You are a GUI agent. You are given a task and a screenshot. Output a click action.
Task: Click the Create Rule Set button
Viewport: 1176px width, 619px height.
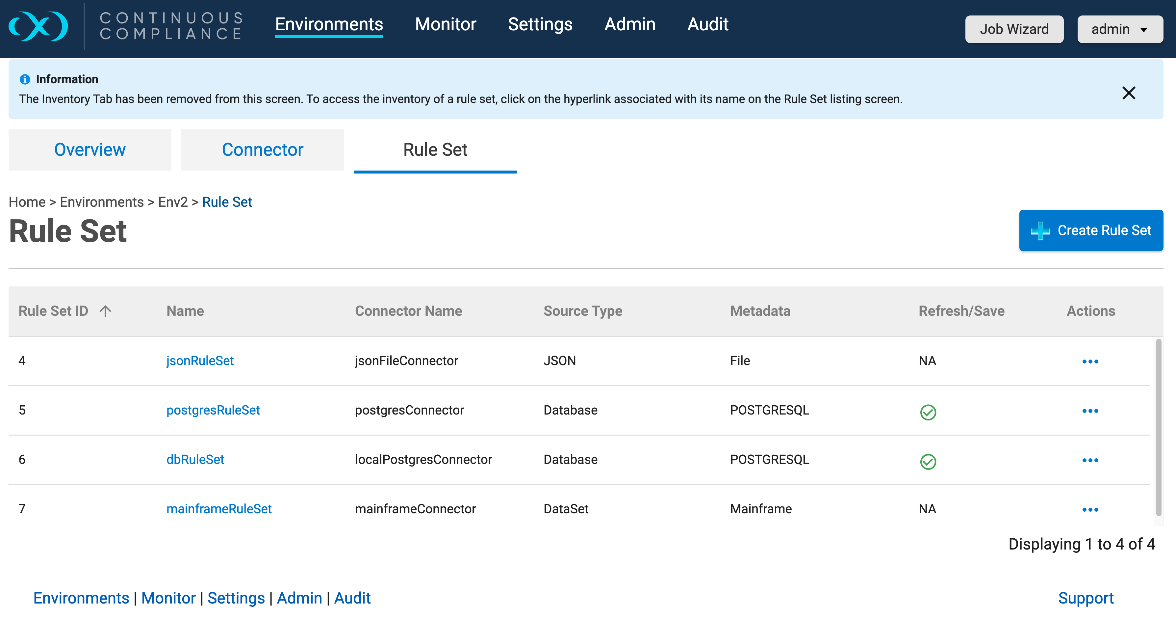click(1091, 230)
